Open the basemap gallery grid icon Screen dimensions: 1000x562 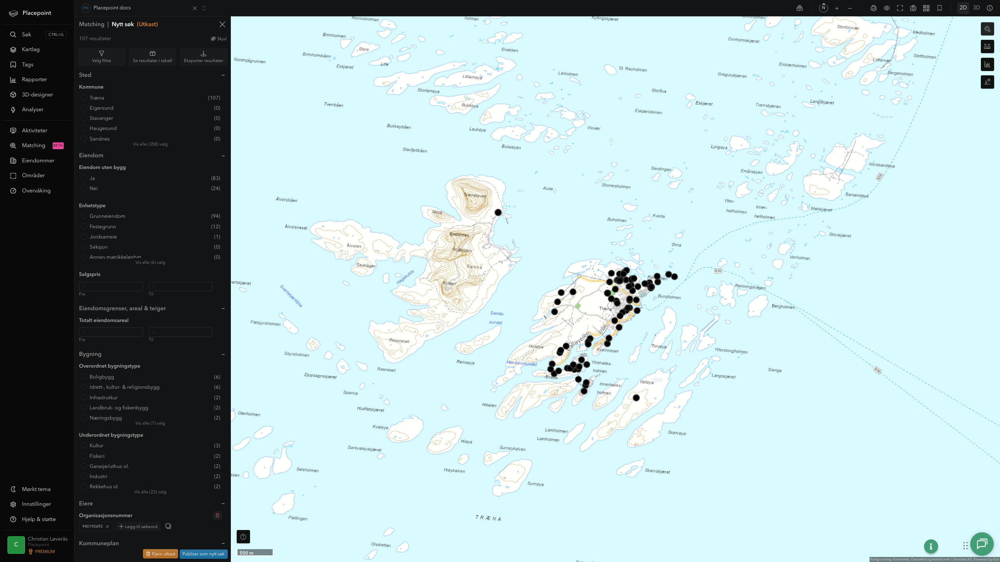[x=926, y=8]
